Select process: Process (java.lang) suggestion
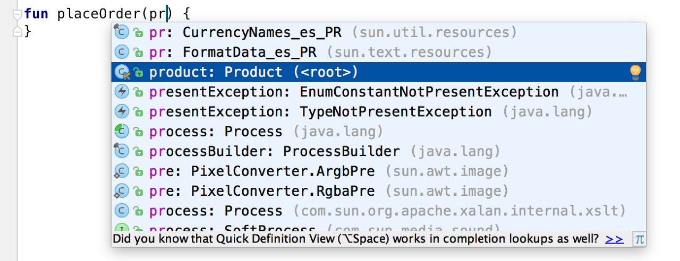The image size is (680, 261). click(378, 132)
